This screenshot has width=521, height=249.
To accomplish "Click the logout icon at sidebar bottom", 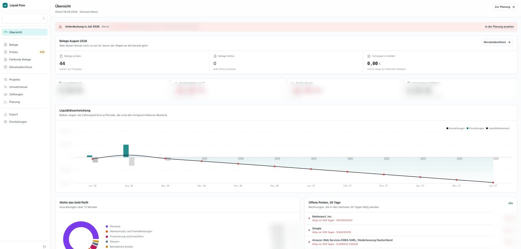I will coord(45,247).
